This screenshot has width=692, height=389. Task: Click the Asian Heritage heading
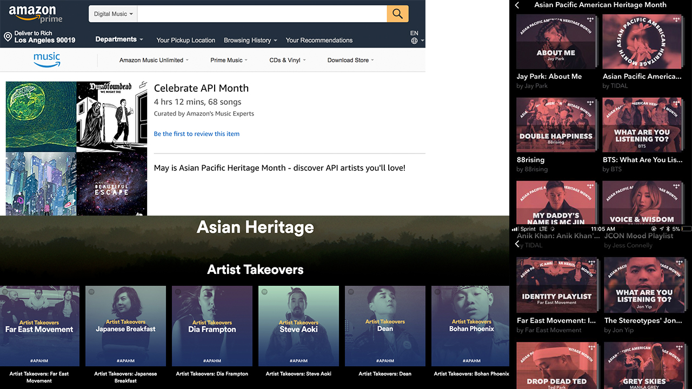coord(255,227)
